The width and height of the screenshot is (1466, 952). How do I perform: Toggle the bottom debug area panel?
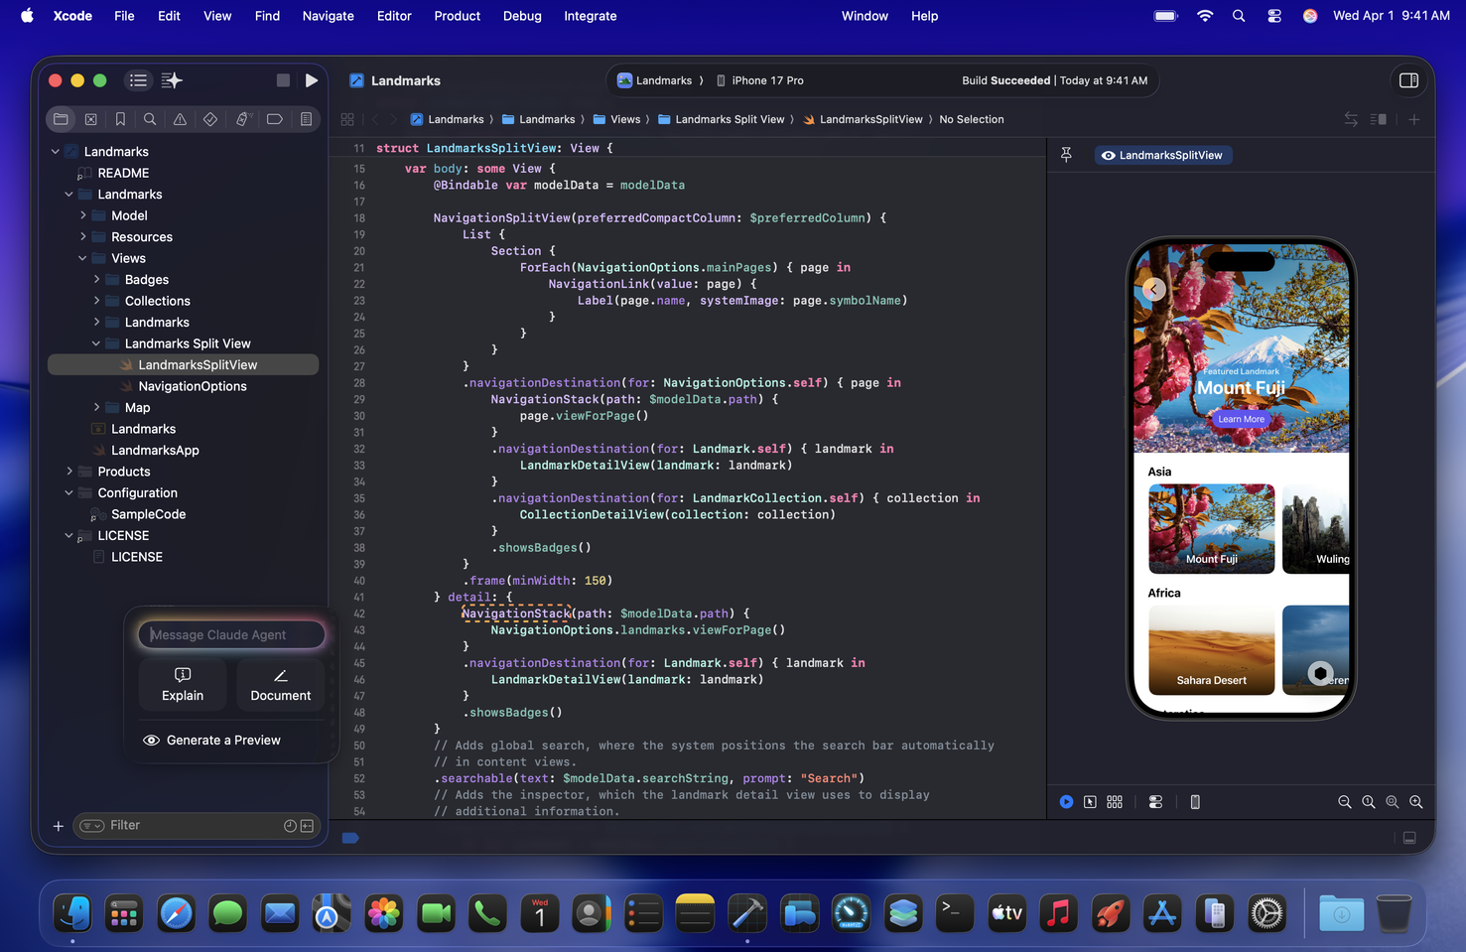point(1408,838)
